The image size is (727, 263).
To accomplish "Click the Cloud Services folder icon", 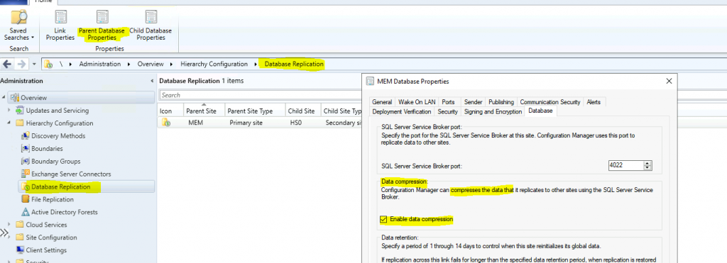I will (19, 225).
